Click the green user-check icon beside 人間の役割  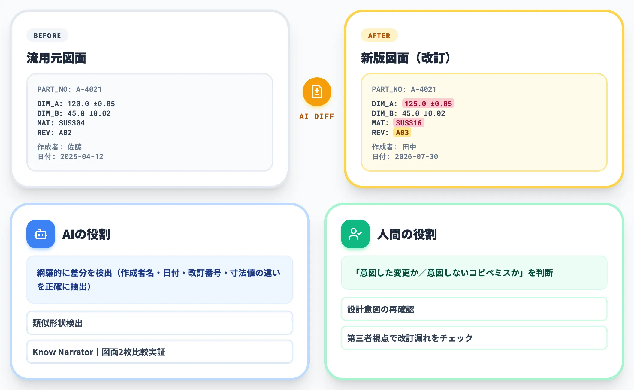pos(355,234)
